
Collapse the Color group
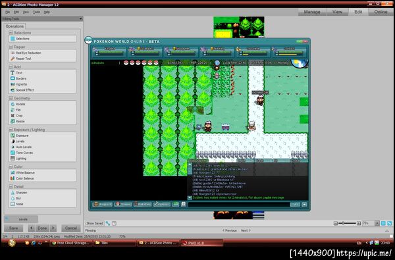coord(11,167)
